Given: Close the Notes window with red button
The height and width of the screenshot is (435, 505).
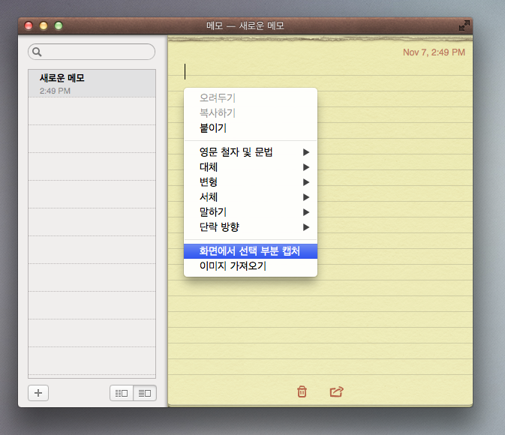Looking at the screenshot, I should 29,25.
